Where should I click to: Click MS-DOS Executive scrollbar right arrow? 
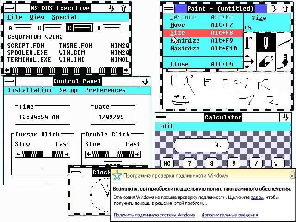pyautogui.click(x=126, y=70)
